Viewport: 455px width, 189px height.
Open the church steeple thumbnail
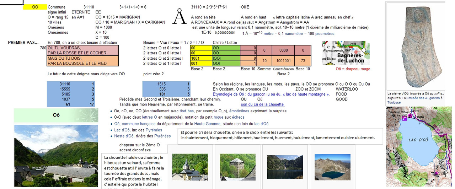tap(190, 167)
